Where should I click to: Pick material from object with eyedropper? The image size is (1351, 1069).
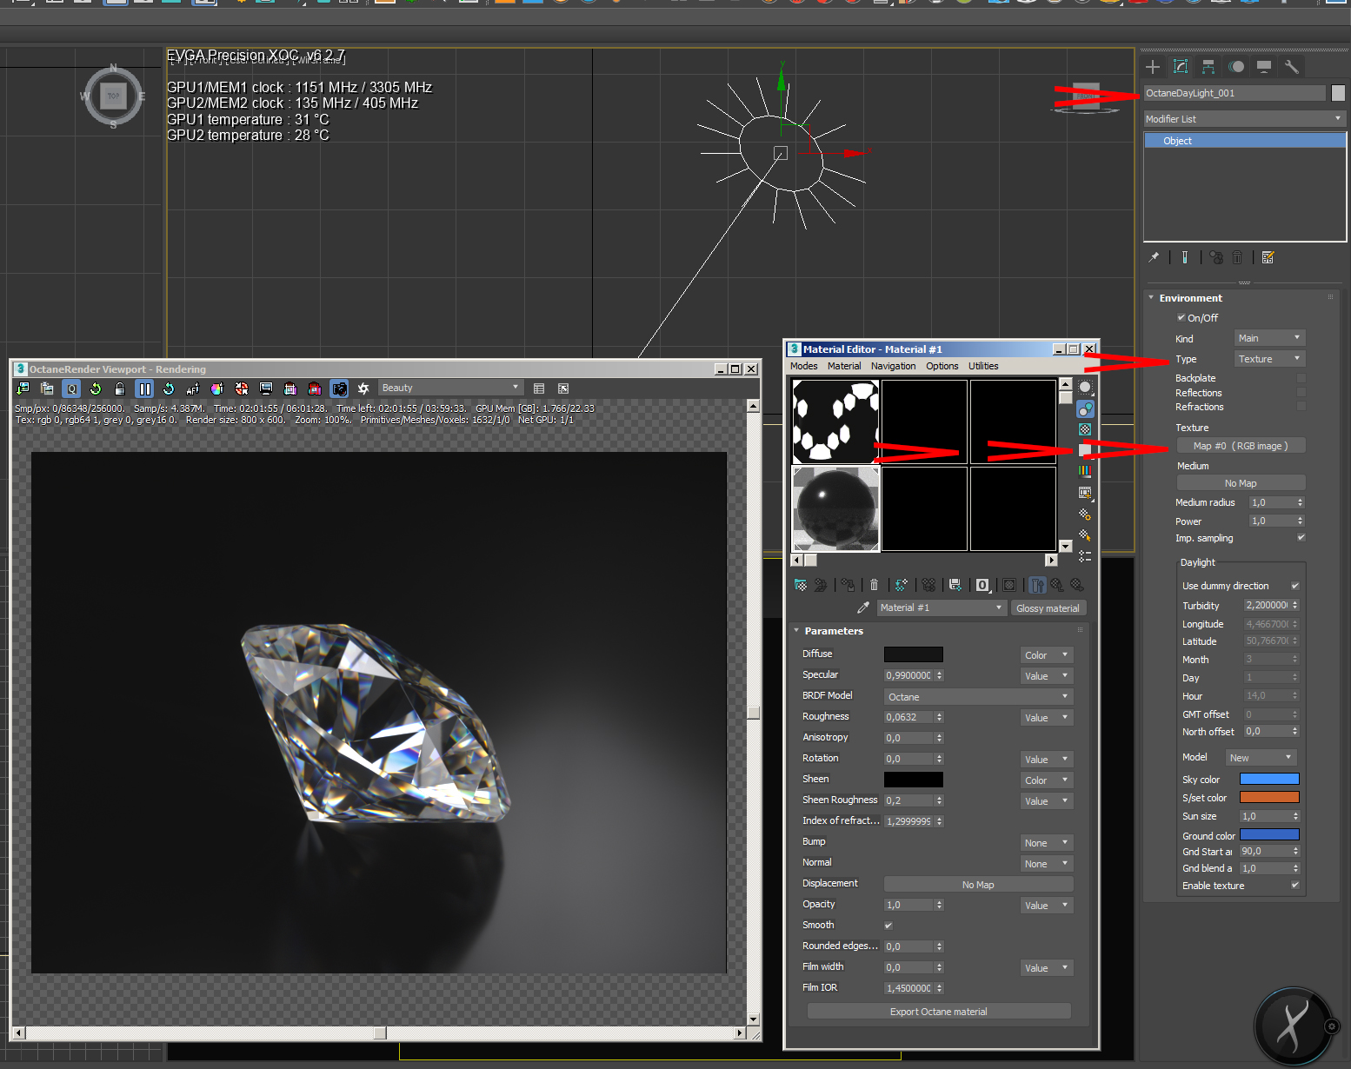pos(863,608)
